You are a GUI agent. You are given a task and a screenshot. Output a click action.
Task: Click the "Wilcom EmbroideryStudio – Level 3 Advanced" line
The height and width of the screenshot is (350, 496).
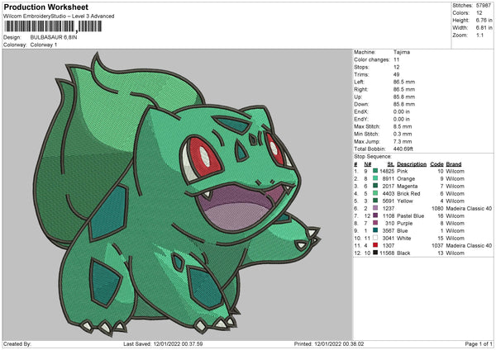(59, 17)
